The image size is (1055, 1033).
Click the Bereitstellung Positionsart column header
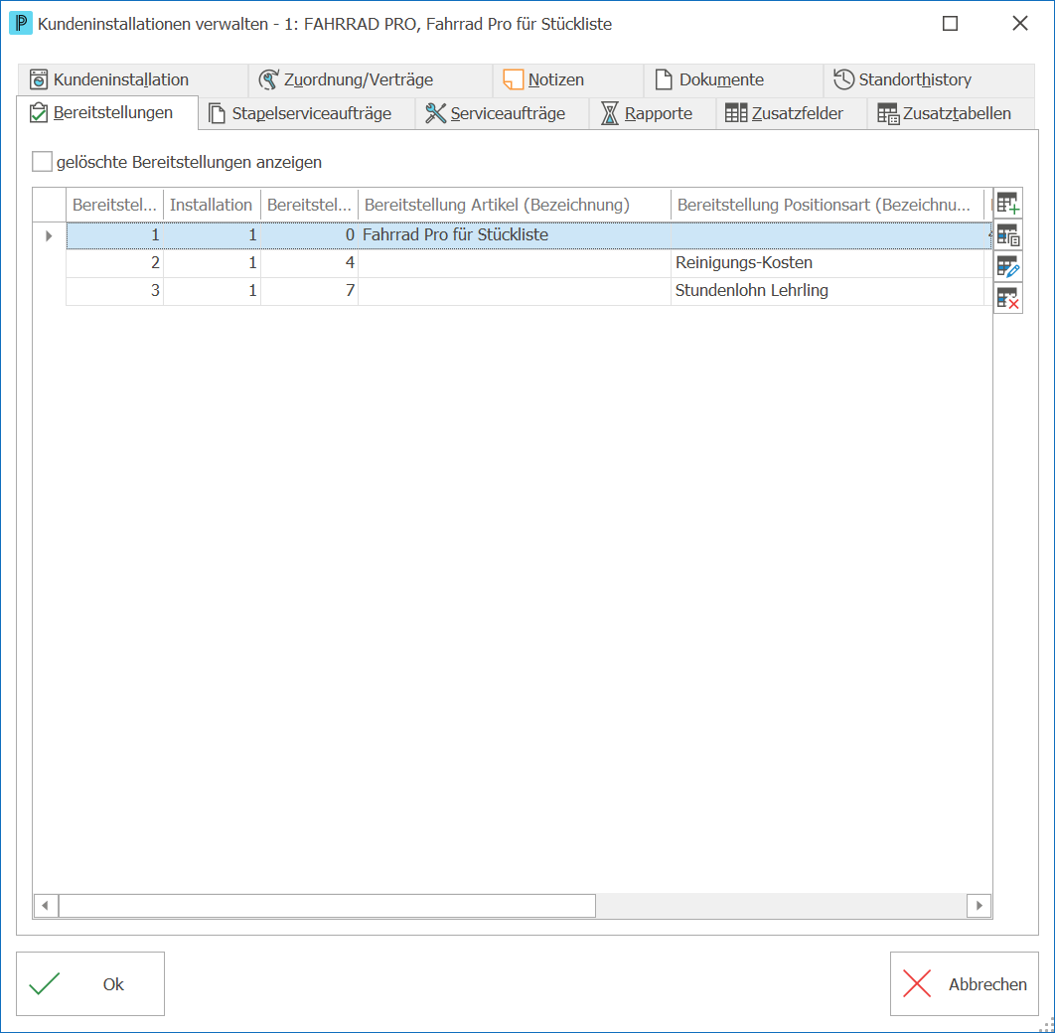point(827,205)
